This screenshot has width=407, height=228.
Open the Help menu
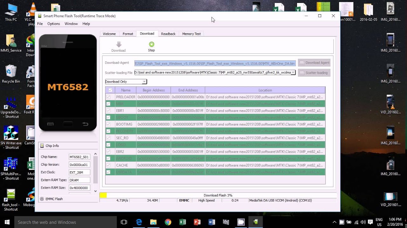86,24
